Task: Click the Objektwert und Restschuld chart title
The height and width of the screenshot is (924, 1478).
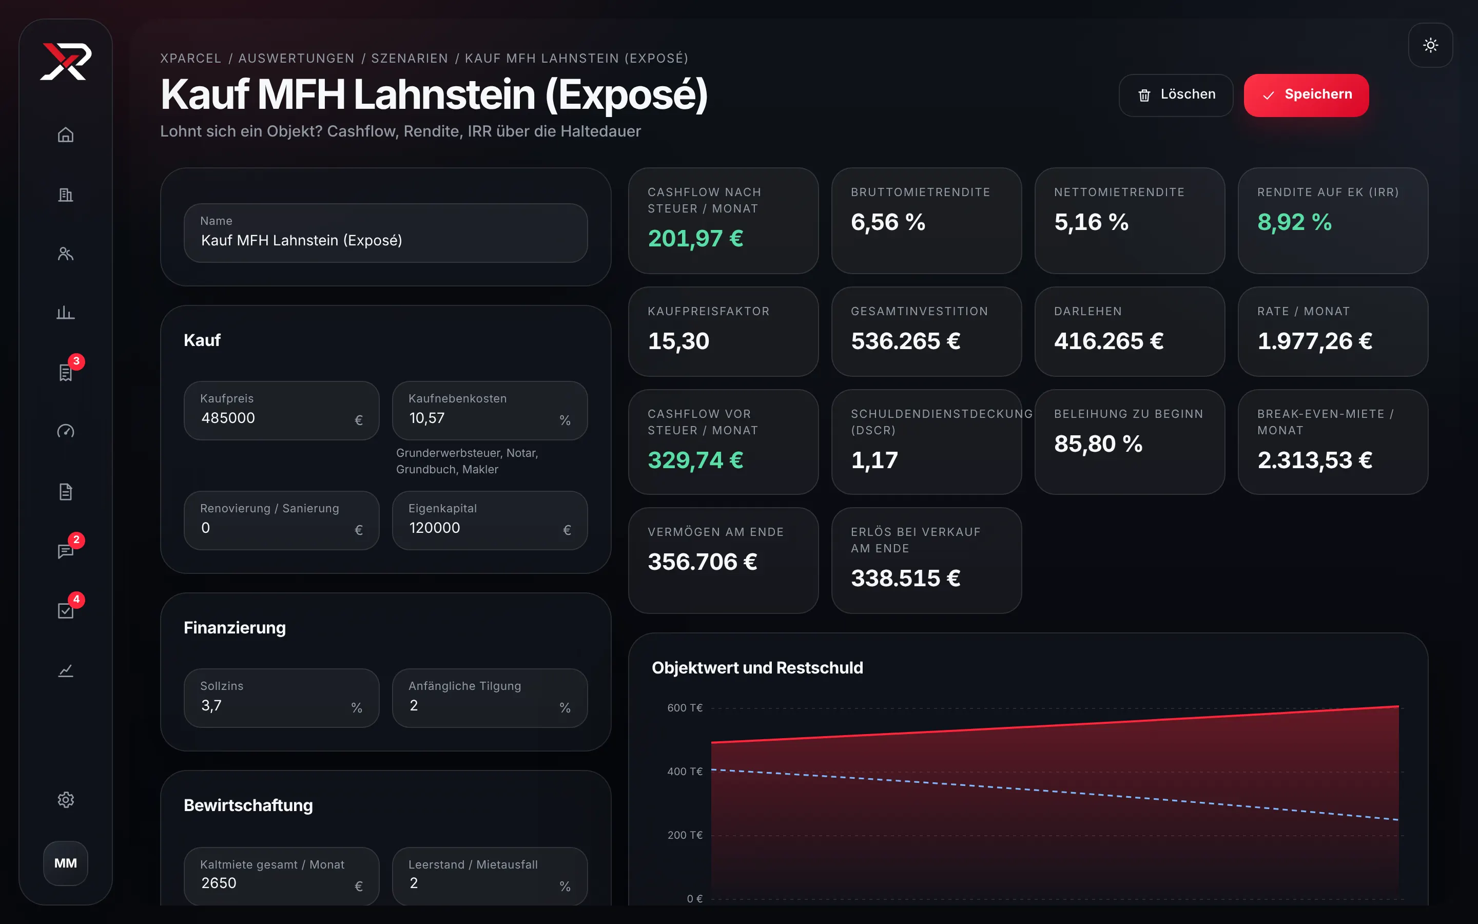Action: [x=757, y=668]
